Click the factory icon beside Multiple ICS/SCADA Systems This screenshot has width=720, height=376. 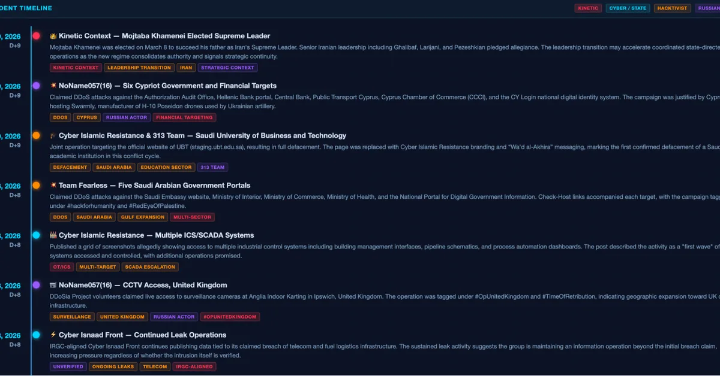tap(53, 235)
